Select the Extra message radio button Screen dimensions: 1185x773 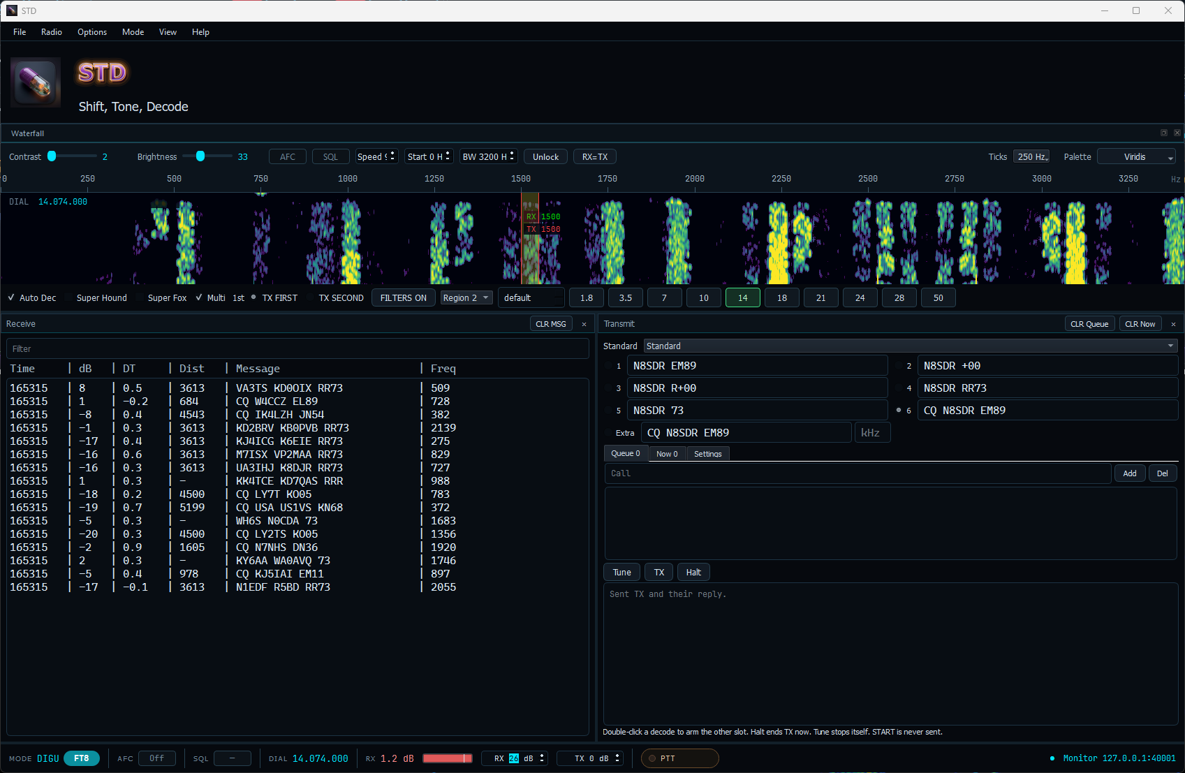[x=608, y=433]
